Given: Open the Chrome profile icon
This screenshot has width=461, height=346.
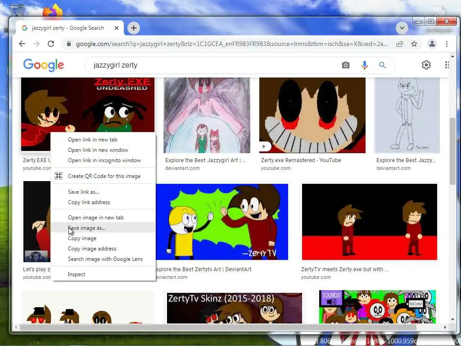Looking at the screenshot, I should 432,44.
